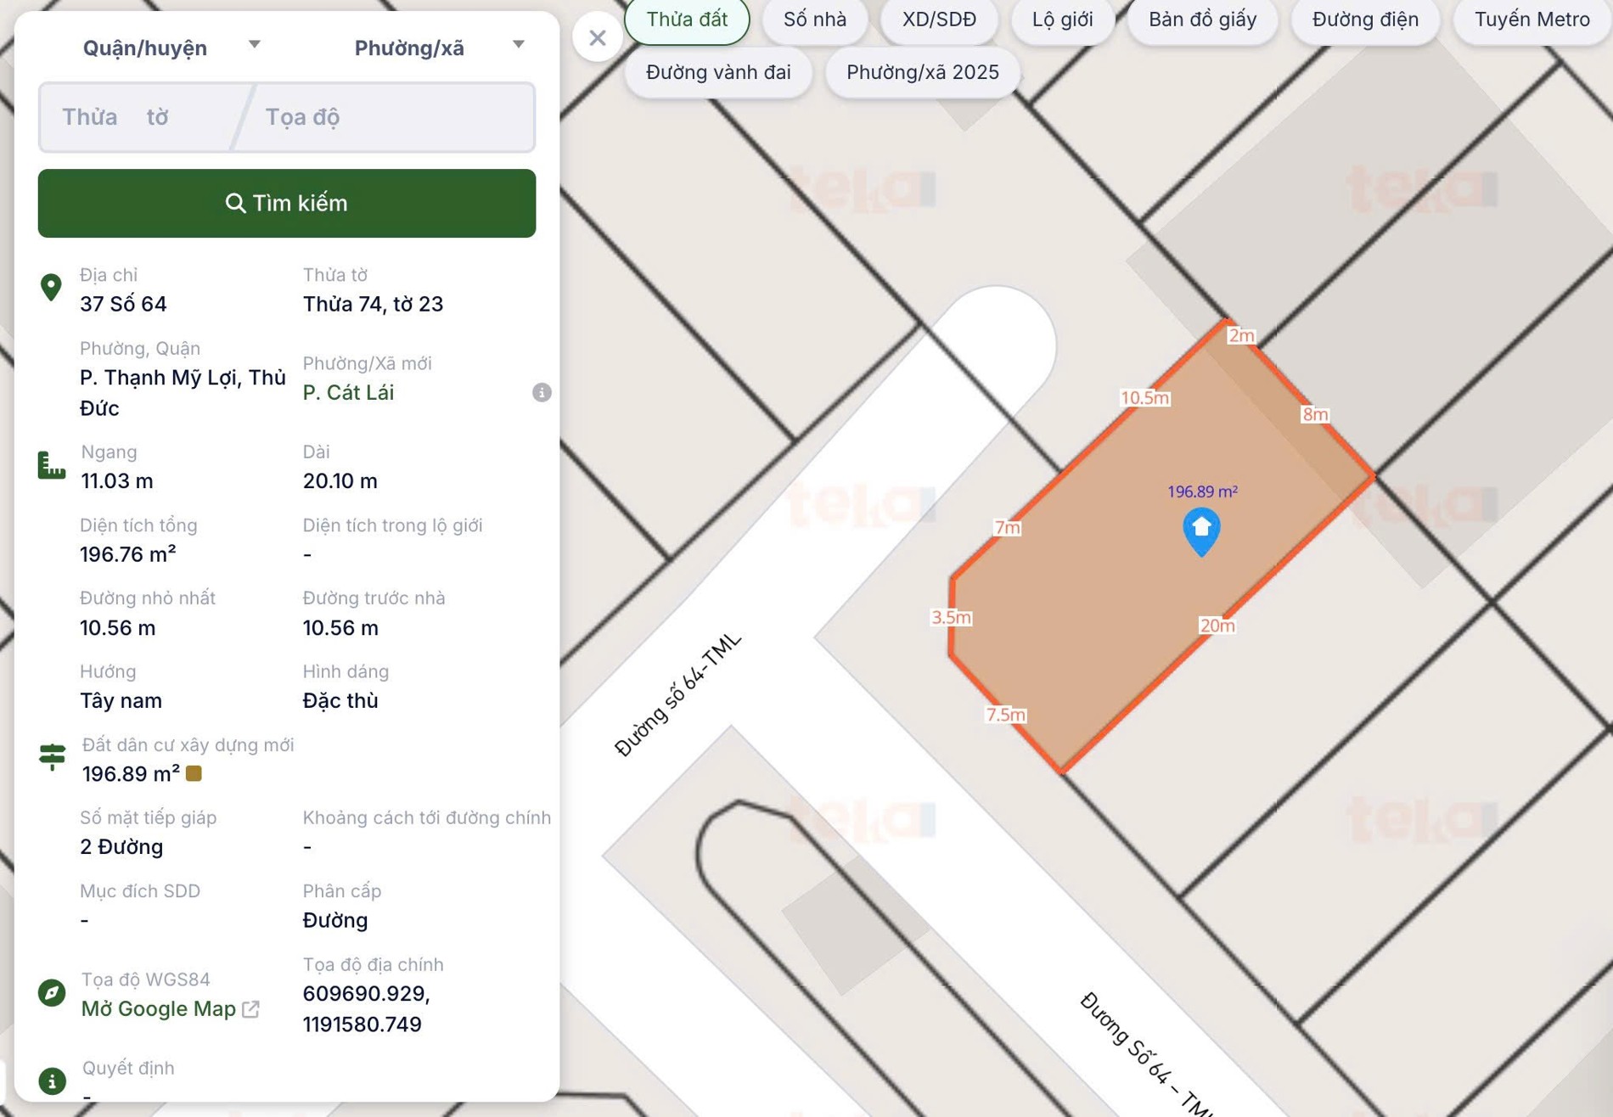Click the blue house marker on the parcel
Viewport: 1613px width, 1117px height.
click(1201, 531)
